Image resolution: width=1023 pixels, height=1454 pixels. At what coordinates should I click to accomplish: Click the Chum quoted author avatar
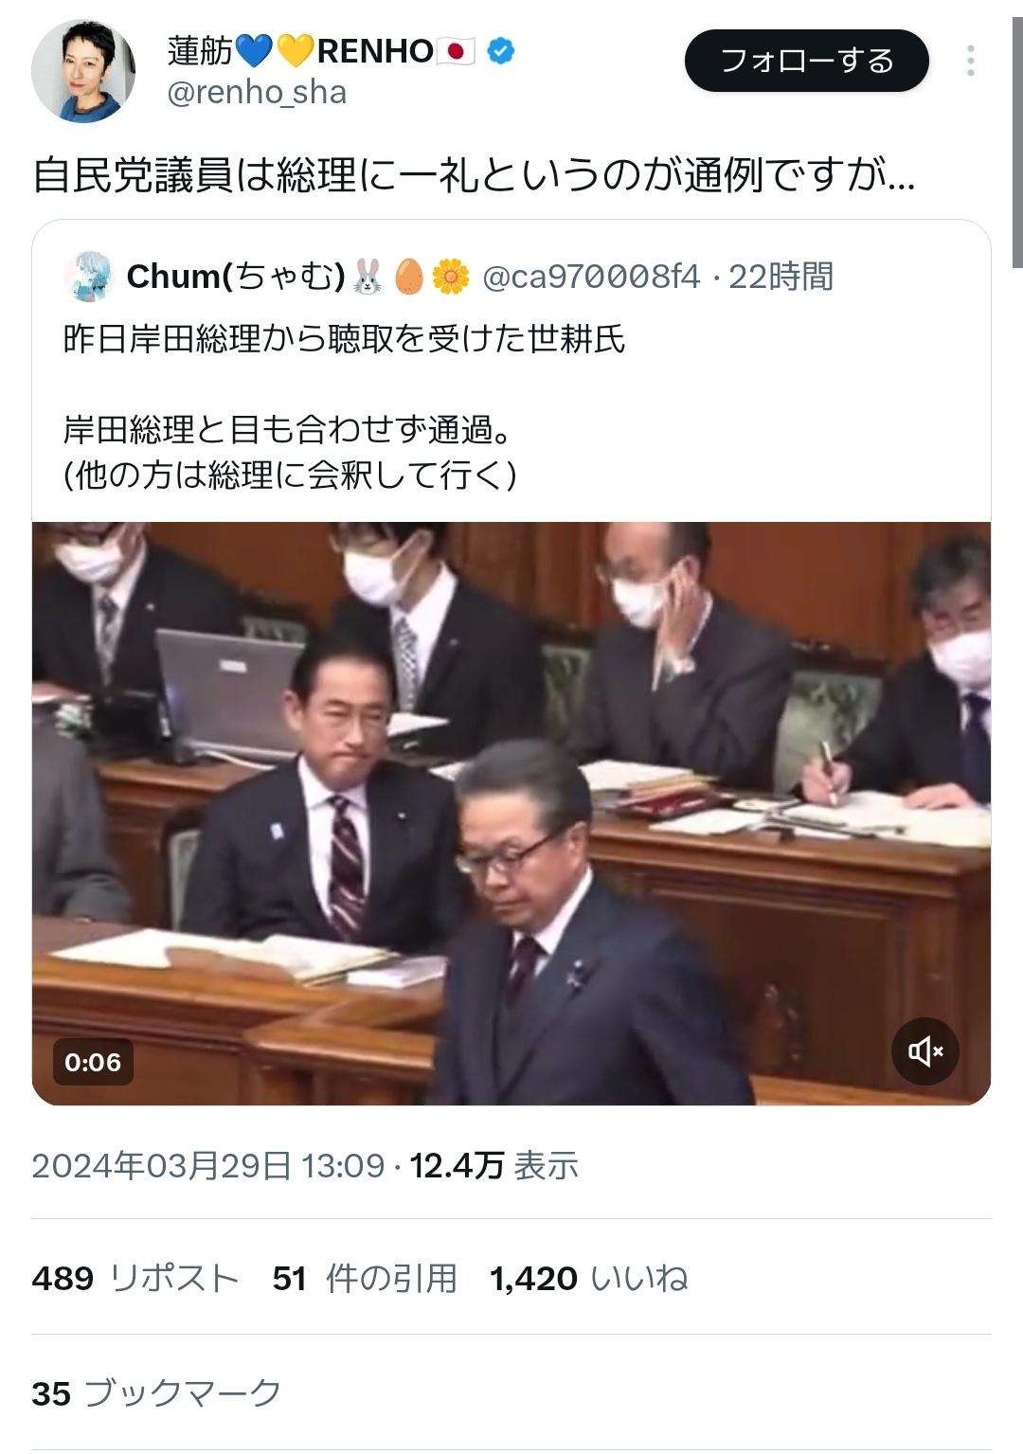(89, 277)
